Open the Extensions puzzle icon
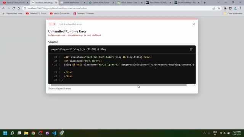244x137 pixels. click(x=225, y=8)
